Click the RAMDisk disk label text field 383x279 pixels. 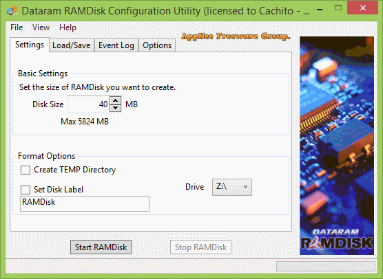(x=85, y=203)
